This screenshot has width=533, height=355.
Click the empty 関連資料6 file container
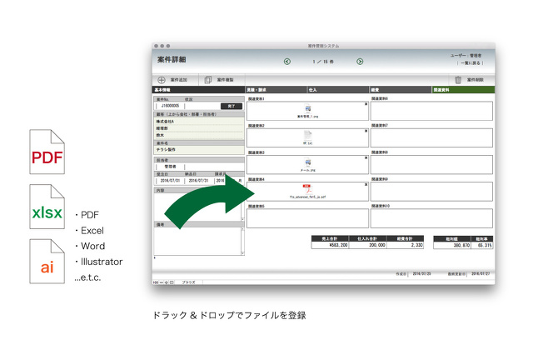tap(432, 111)
